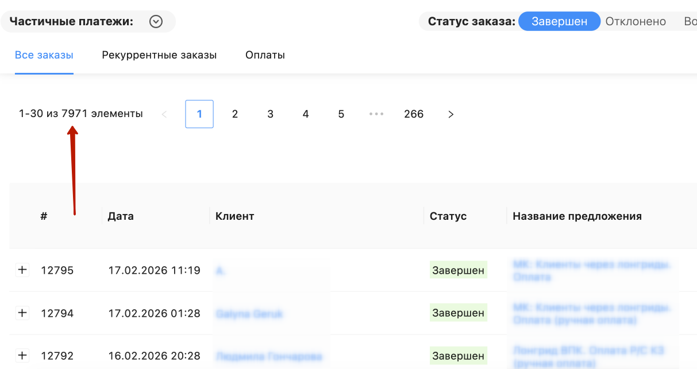Image resolution: width=697 pixels, height=369 pixels.
Task: Switch to the Оплаты tab
Action: 265,56
